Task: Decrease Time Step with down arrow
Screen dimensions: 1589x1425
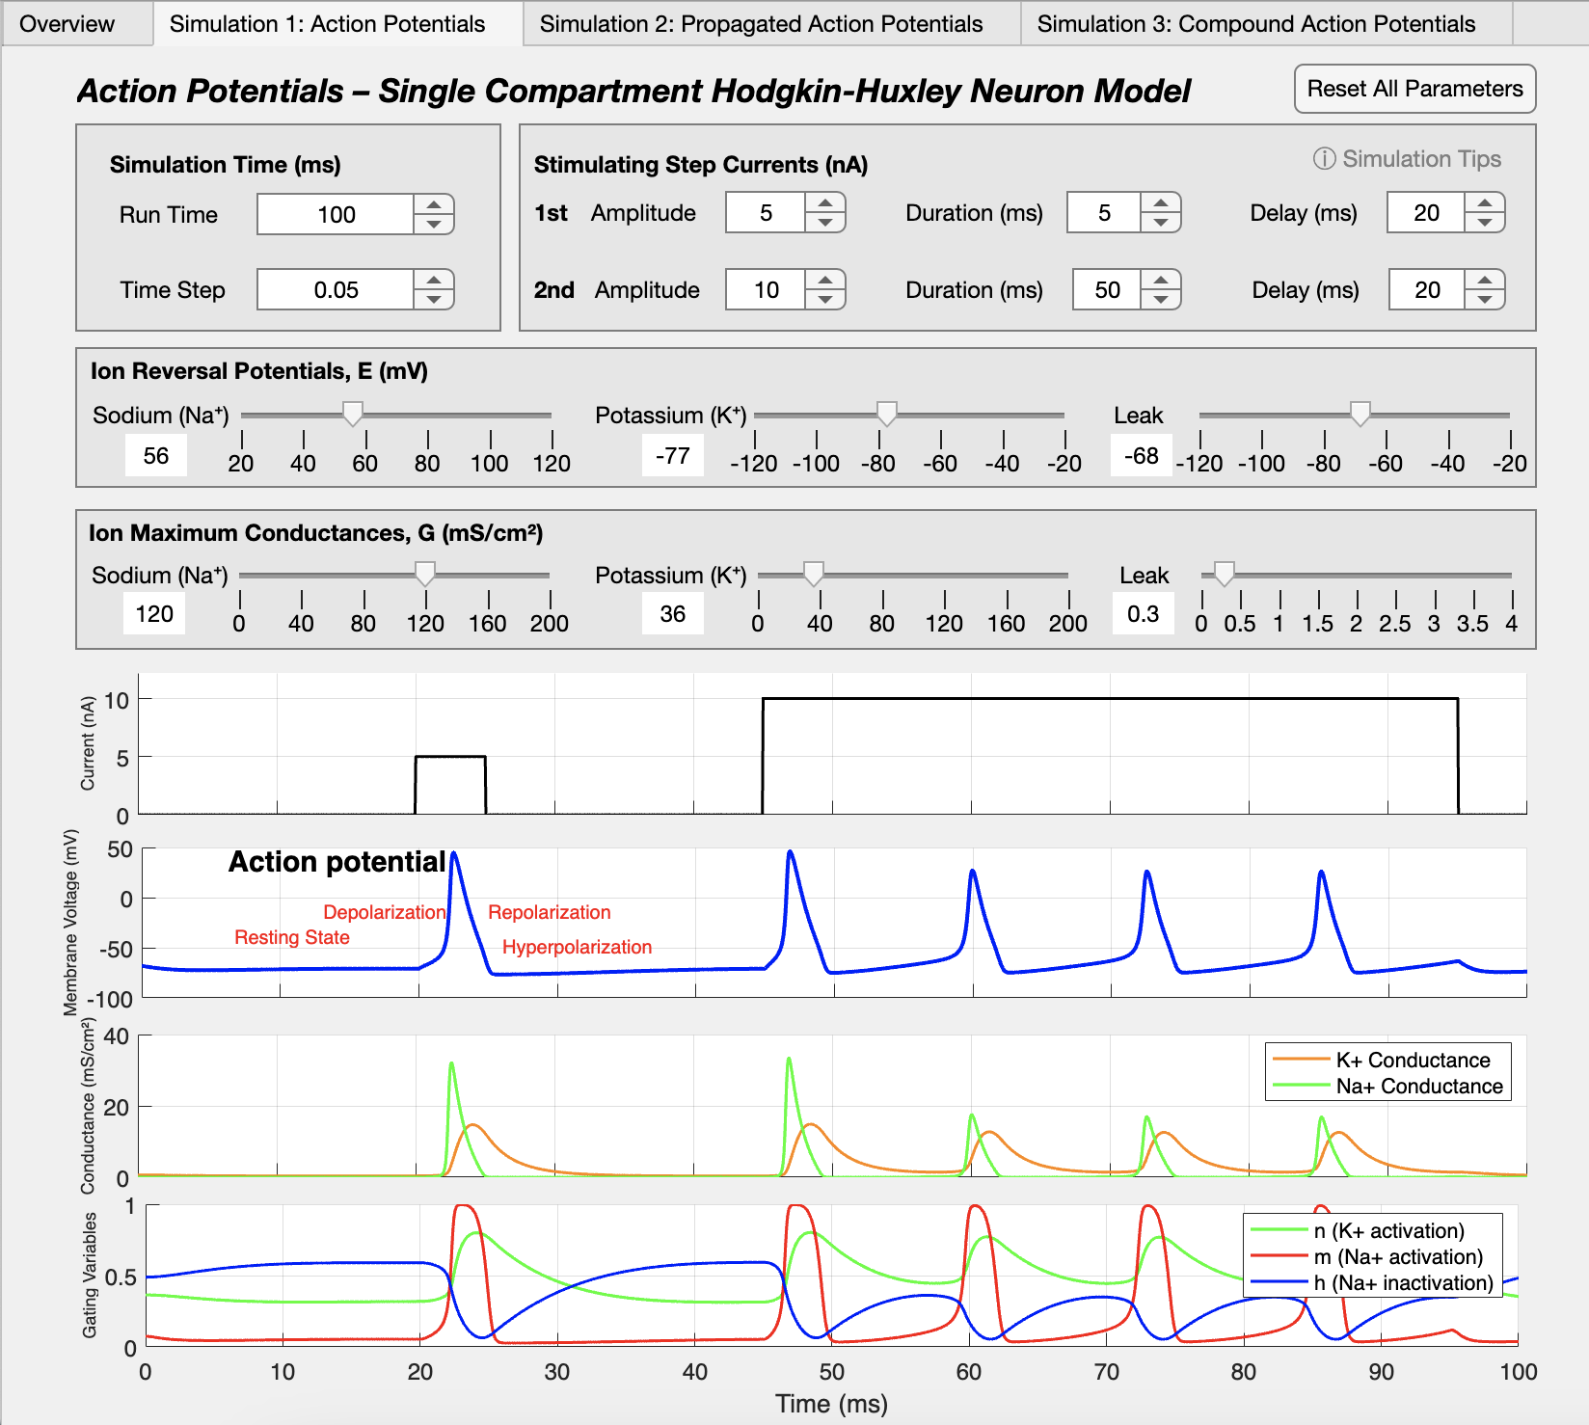Action: pos(434,300)
